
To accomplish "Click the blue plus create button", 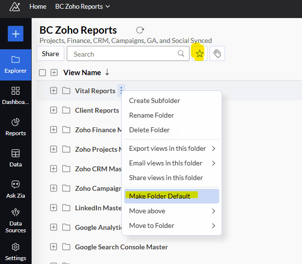I will pyautogui.click(x=16, y=34).
